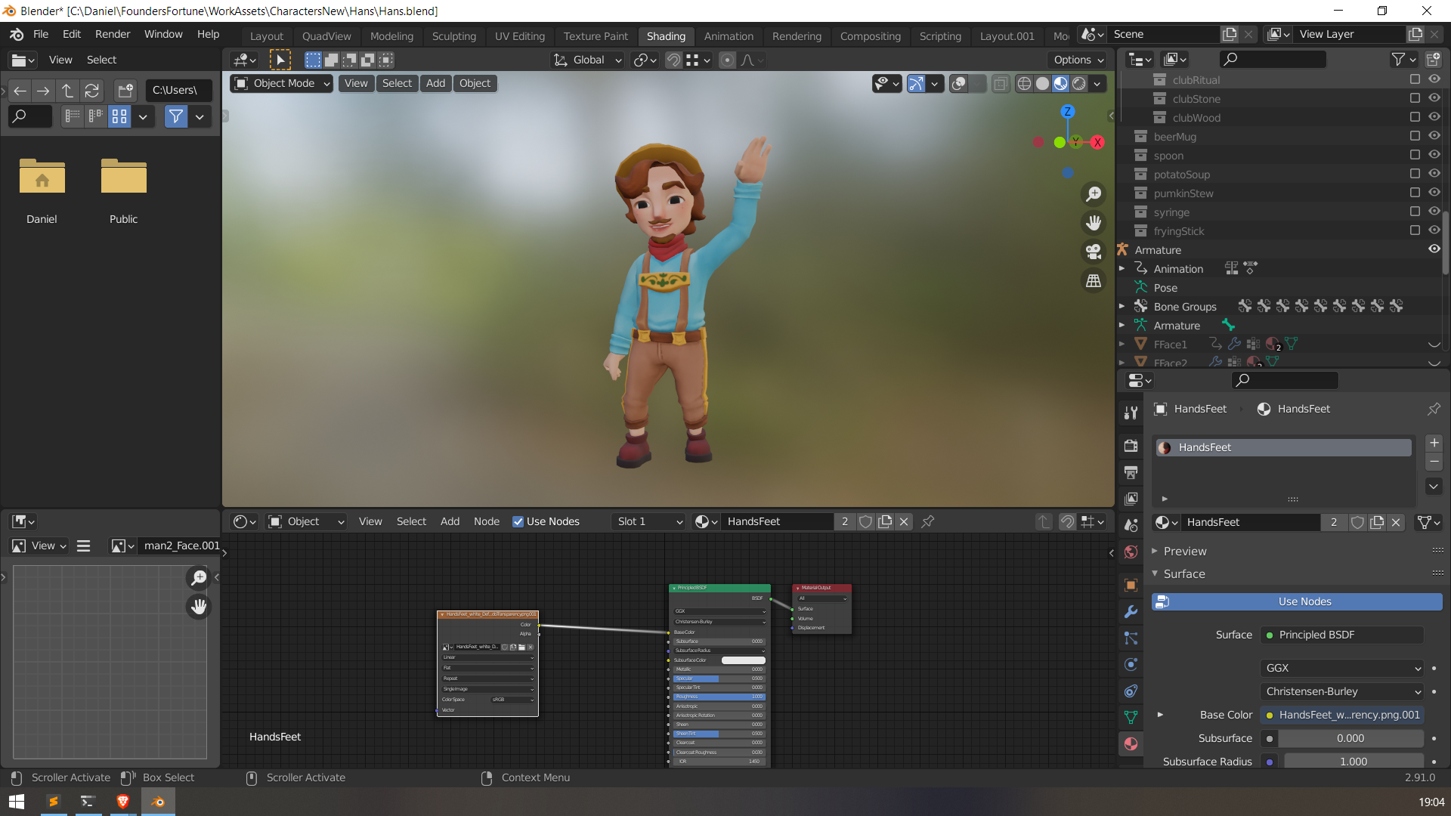Select rendered viewport shading mode
Image resolution: width=1451 pixels, height=816 pixels.
1079,84
